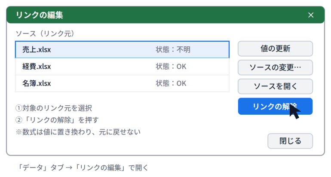Image resolution: width=331 pixels, height=177 pixels.
Task: Click the 値の更新 button
Action: coord(275,49)
